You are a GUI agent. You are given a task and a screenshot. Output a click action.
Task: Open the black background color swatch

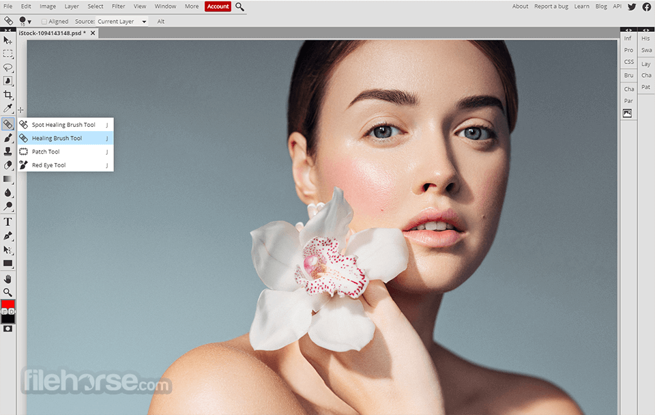point(8,319)
